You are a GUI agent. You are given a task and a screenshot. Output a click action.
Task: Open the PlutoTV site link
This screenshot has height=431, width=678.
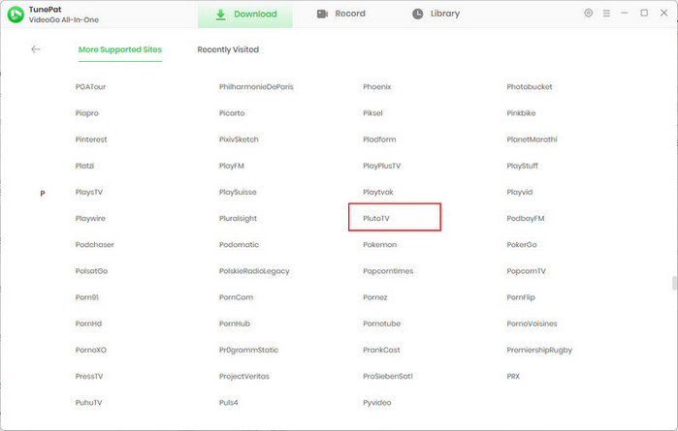click(x=375, y=219)
